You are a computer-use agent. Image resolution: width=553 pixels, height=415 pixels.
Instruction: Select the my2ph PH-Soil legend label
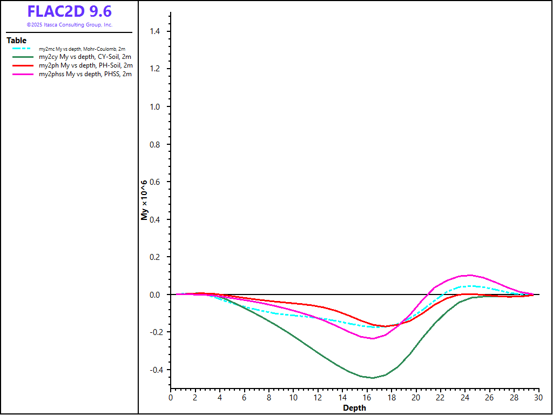point(85,65)
